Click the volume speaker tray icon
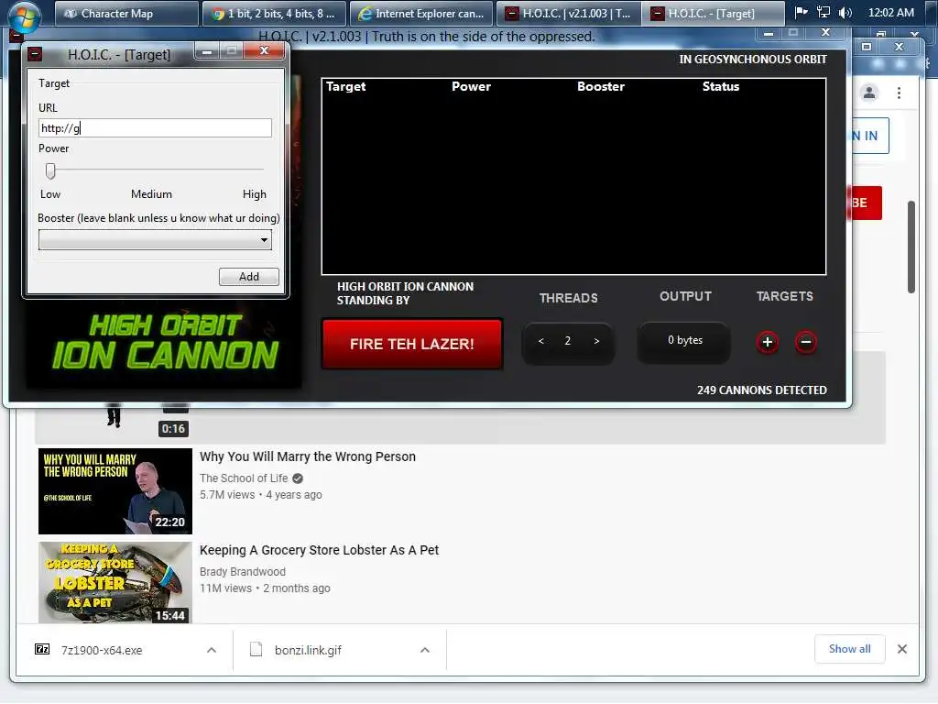Image resolution: width=938 pixels, height=704 pixels. click(845, 12)
